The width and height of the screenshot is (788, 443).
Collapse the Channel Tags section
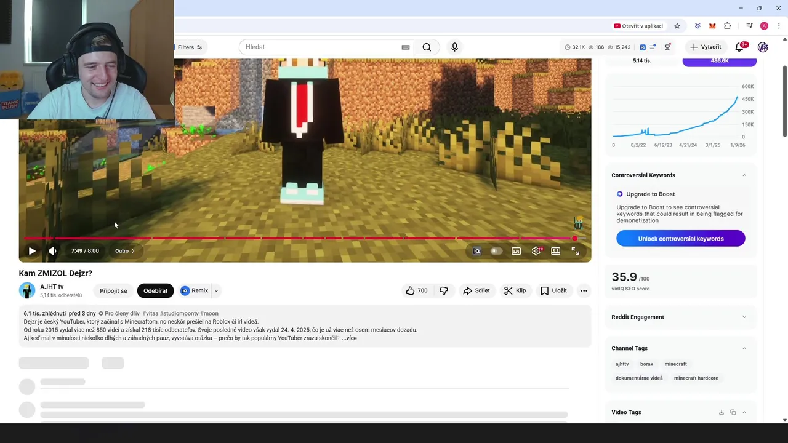click(x=744, y=348)
